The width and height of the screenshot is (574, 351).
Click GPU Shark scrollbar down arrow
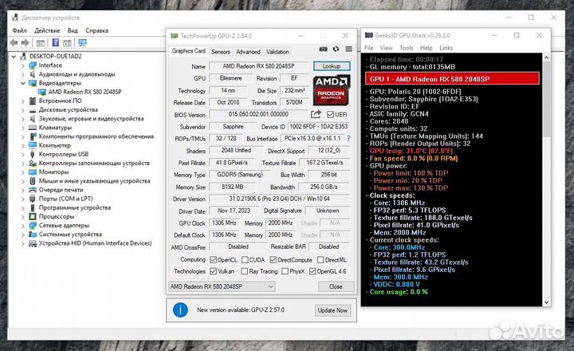(x=547, y=302)
